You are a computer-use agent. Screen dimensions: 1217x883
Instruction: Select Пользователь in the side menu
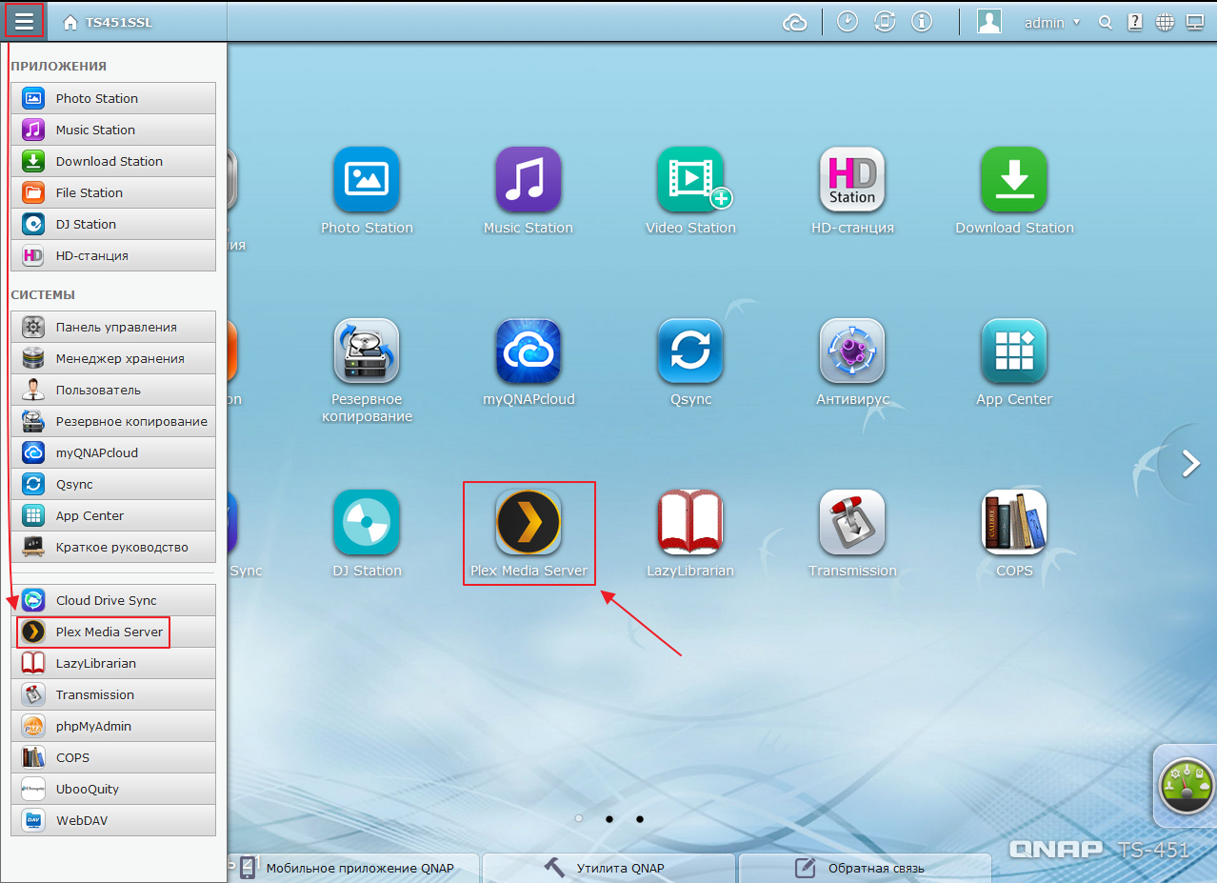point(113,390)
